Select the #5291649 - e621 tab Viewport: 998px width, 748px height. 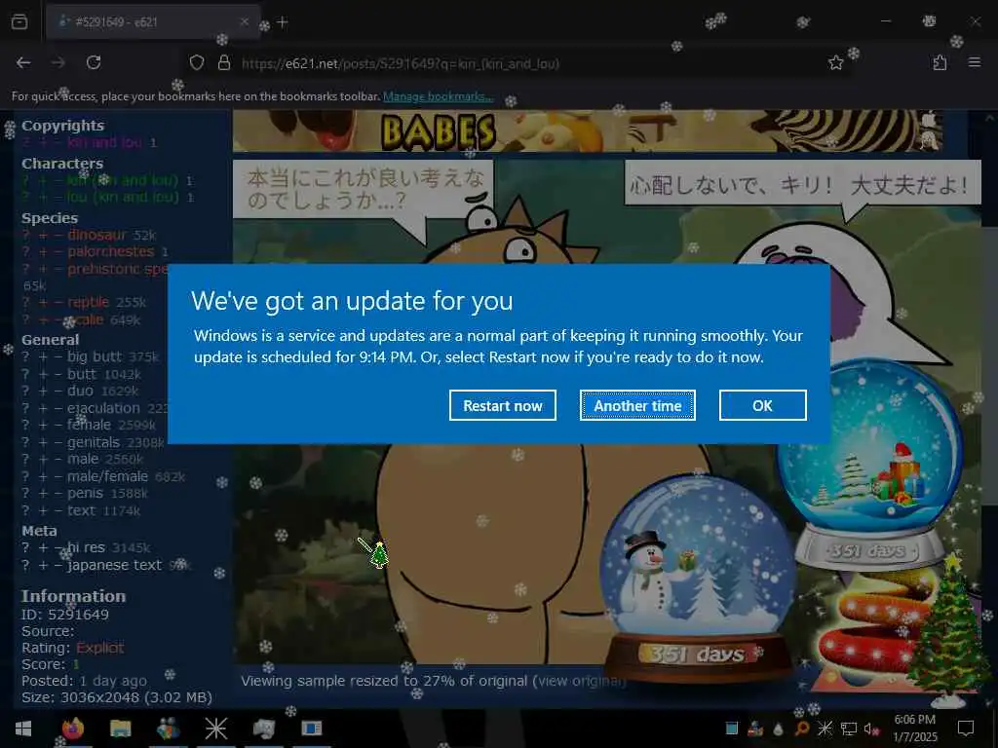pyautogui.click(x=153, y=21)
